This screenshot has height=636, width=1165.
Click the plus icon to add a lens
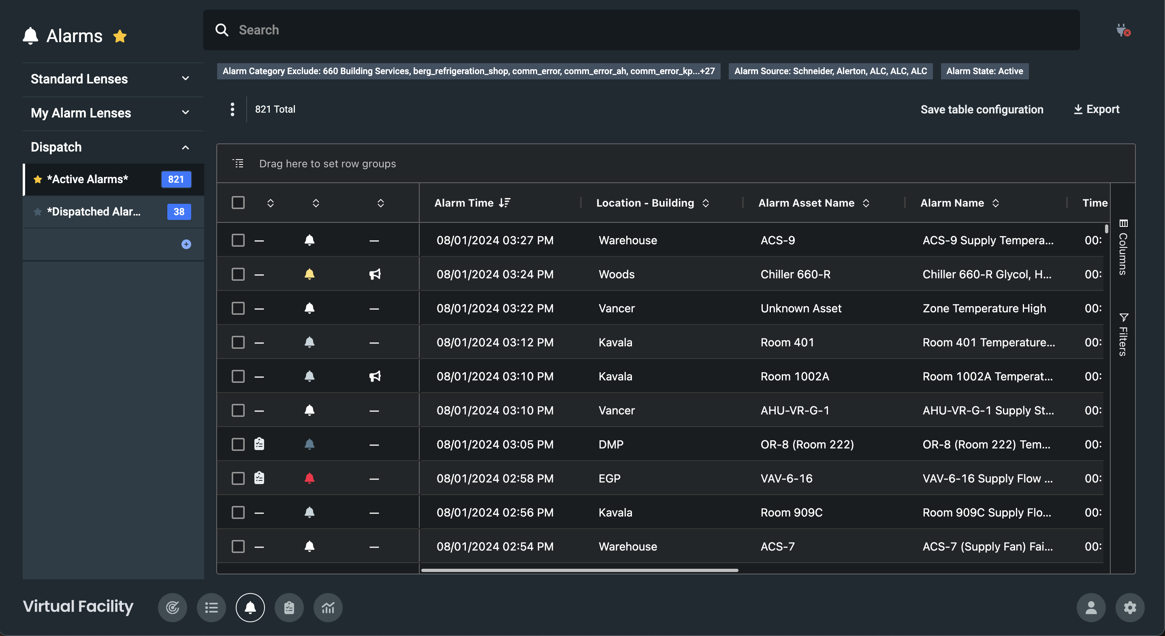(x=186, y=244)
